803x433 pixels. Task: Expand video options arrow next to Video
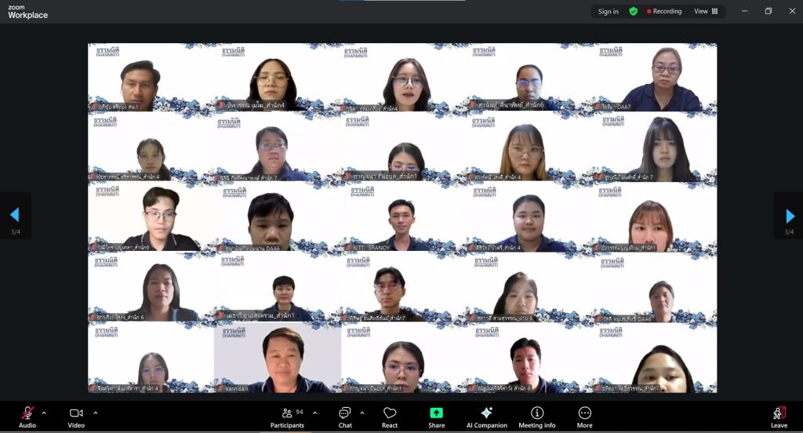click(x=96, y=413)
